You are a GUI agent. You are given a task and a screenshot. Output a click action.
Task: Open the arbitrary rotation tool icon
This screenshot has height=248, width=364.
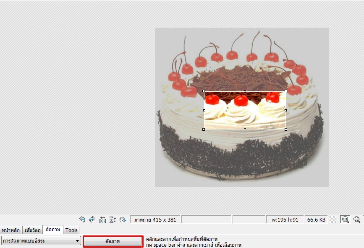point(123,220)
